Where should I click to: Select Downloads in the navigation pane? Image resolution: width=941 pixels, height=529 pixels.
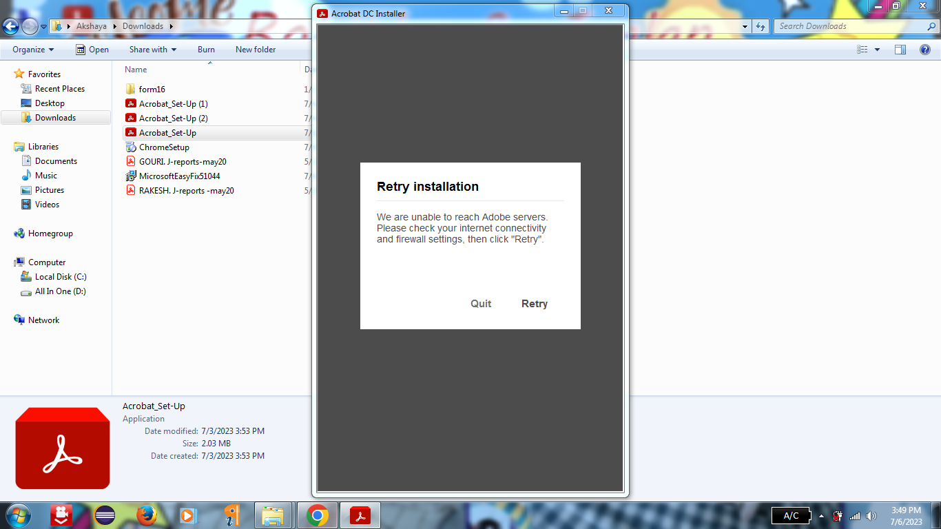(x=55, y=118)
